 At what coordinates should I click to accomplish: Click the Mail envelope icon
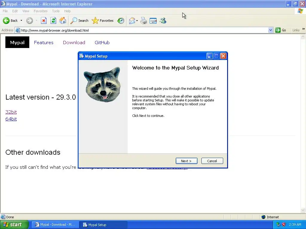coord(132,21)
